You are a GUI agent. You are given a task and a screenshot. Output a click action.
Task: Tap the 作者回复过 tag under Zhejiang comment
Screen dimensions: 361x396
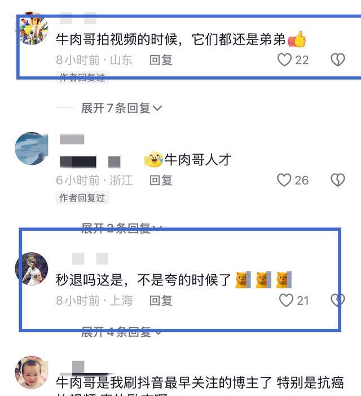tap(82, 198)
